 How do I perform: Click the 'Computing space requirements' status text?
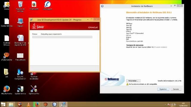point(51,34)
